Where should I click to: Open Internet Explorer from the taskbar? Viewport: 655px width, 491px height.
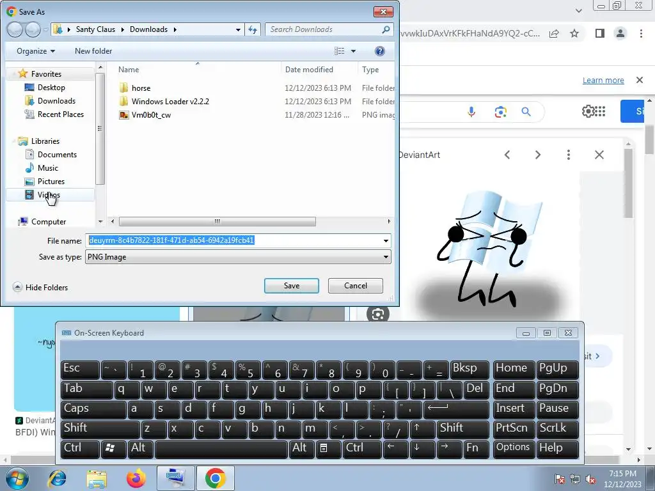57,478
